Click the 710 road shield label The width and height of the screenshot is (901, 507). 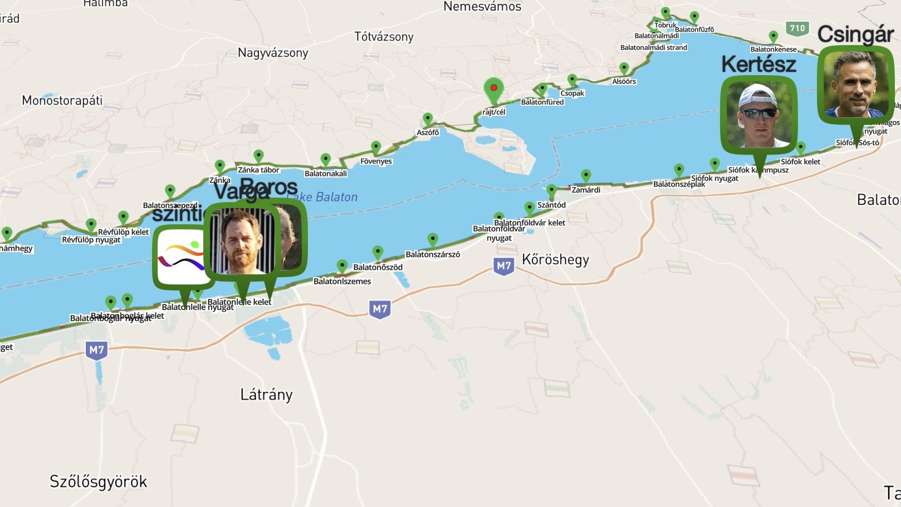[x=797, y=28]
